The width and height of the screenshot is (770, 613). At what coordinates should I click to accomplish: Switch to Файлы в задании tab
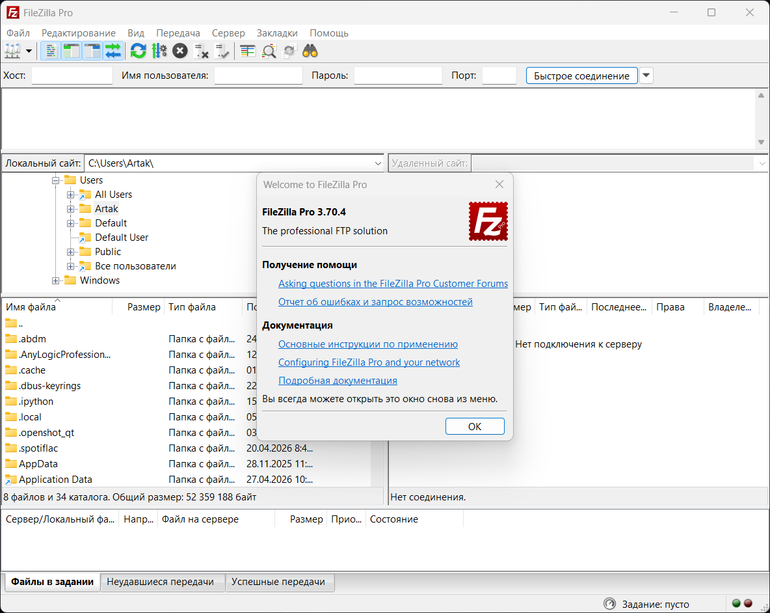click(52, 582)
